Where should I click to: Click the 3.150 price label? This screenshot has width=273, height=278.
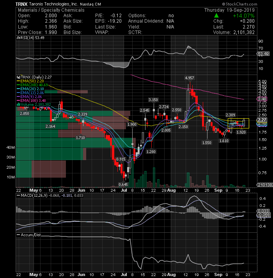coord(153,100)
